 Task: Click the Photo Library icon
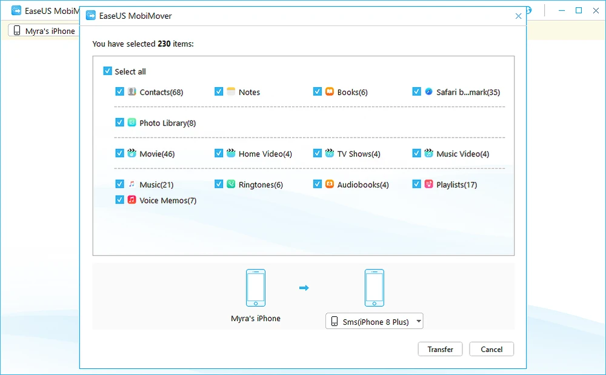[x=132, y=123]
